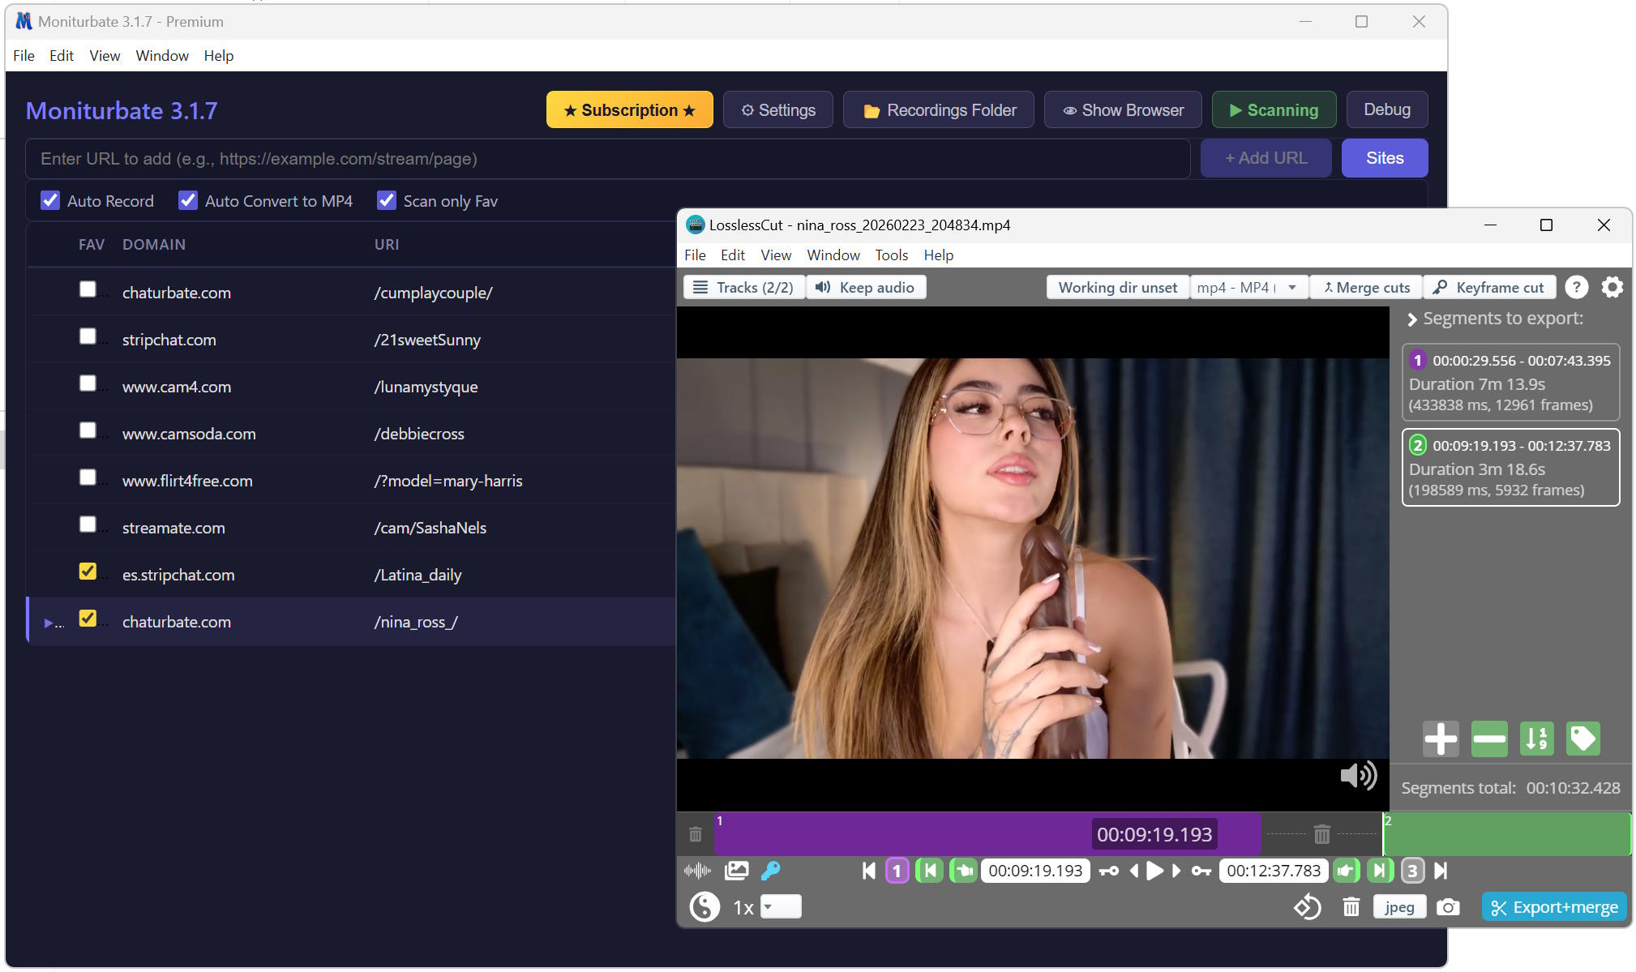
Task: Expand the chaturbate.com nina_ross row
Action: tap(48, 623)
